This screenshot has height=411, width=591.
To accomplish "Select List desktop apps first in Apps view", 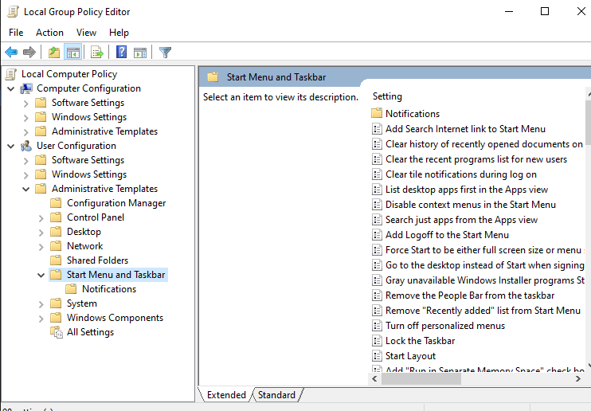I will click(467, 190).
